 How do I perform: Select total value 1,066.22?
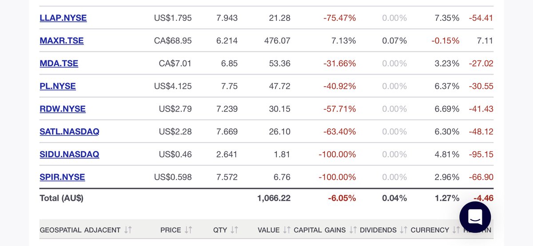tap(274, 198)
